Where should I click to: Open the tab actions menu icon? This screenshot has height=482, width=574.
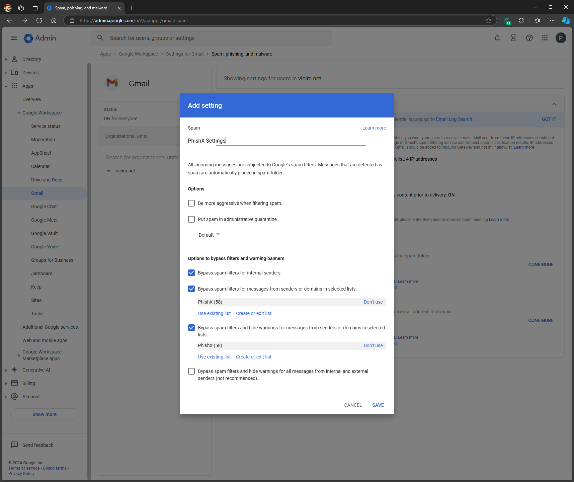35,8
